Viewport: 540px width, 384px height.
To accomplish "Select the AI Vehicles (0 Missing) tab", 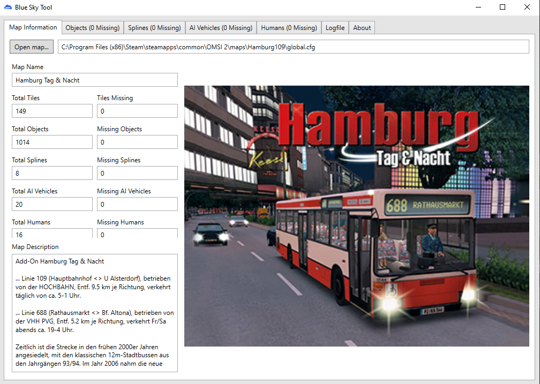I will [x=221, y=28].
